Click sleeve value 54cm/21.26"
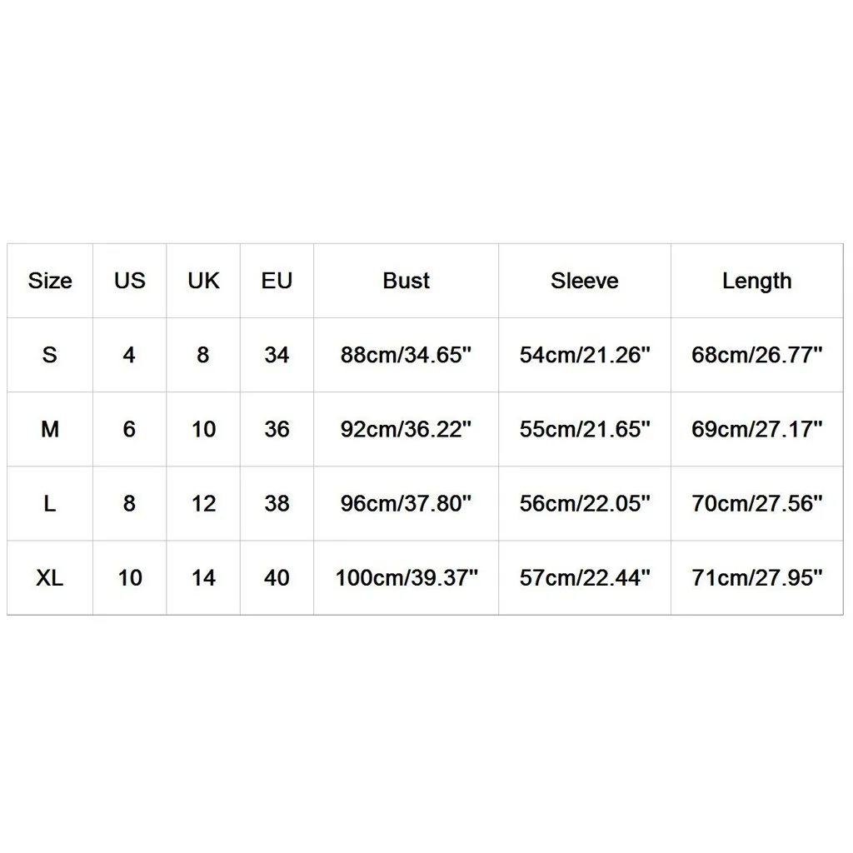This screenshot has height=853, width=853. pyautogui.click(x=585, y=355)
